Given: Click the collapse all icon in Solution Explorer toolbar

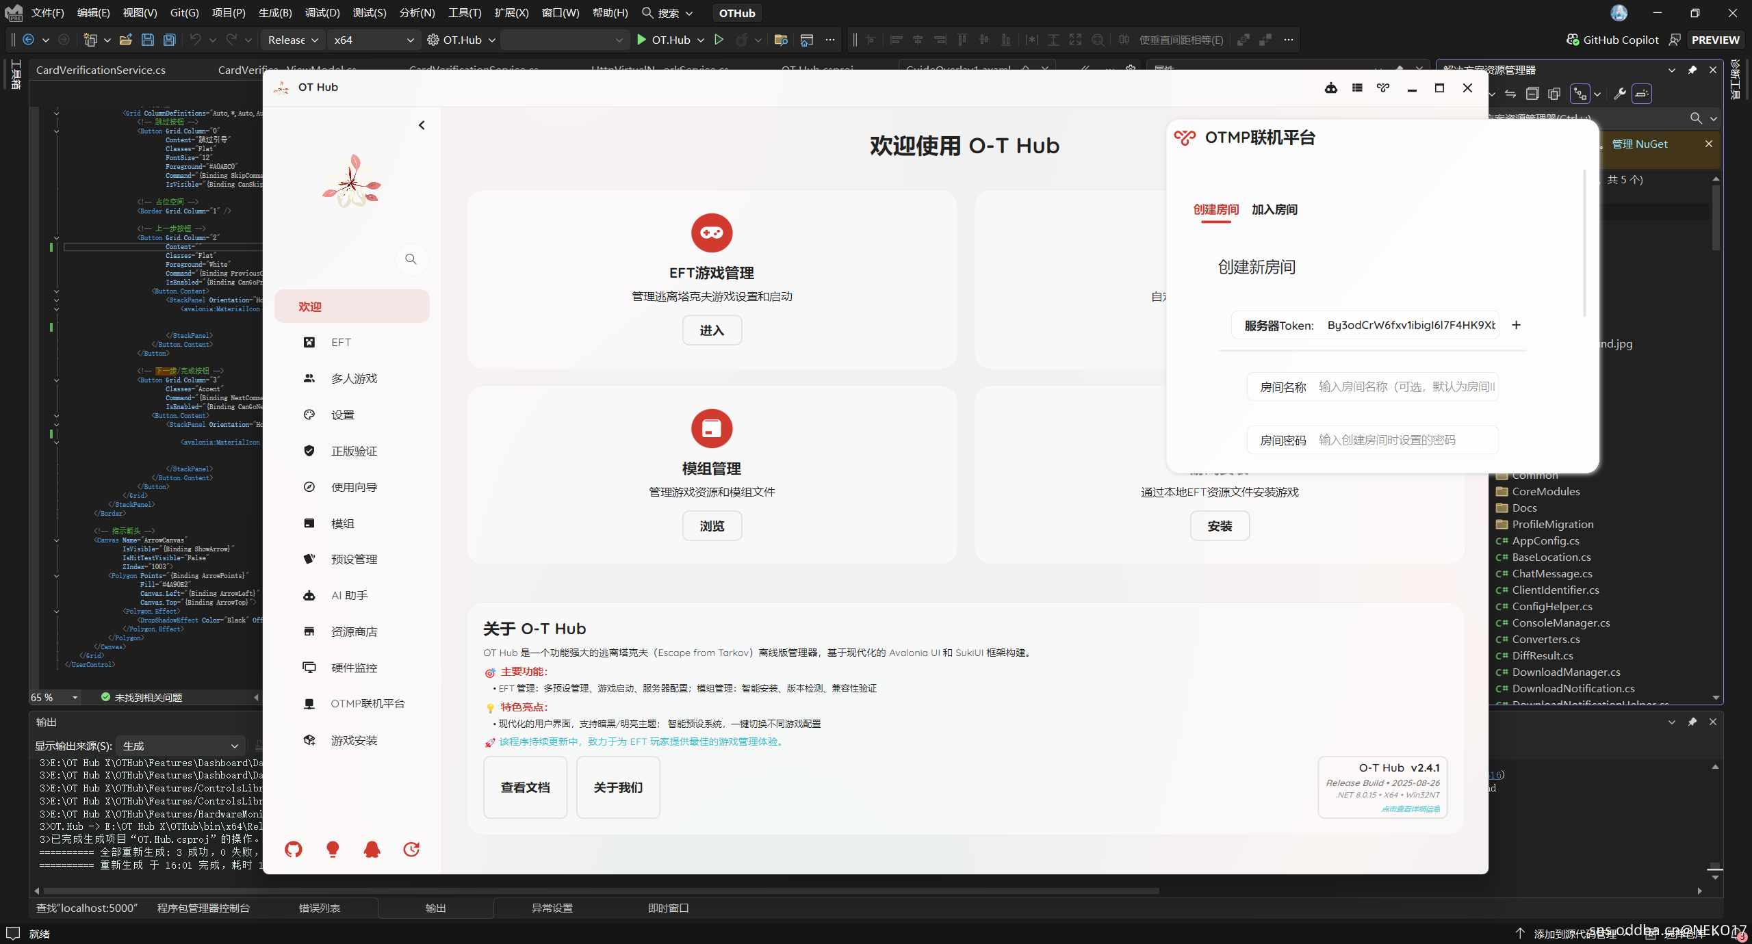Looking at the screenshot, I should [1532, 94].
